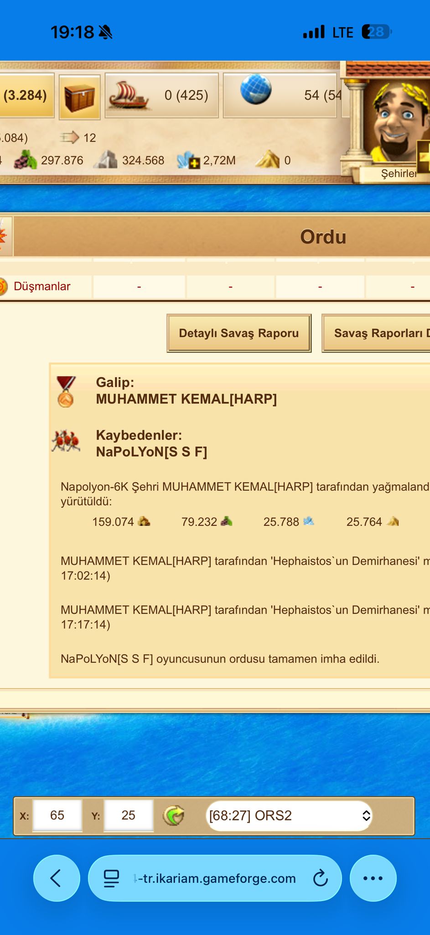Open the treasure chest inventory icon
The image size is (430, 935).
click(79, 97)
